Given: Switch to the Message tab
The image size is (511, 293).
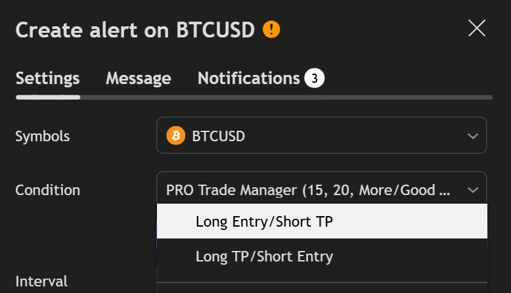Looking at the screenshot, I should [138, 79].
